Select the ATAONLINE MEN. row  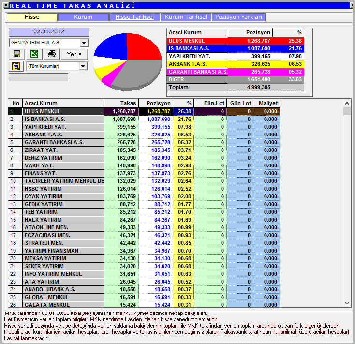144,227
